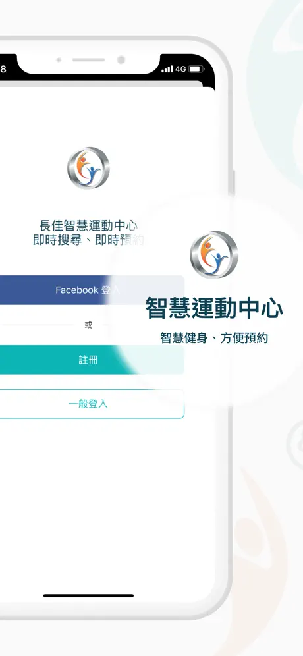This screenshot has width=303, height=656.
Task: Tap the battery icon in the status bar
Action: tap(196, 69)
